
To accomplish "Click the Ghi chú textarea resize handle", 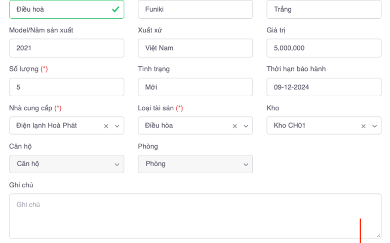I will pos(378,235).
